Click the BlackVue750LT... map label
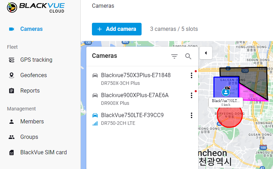 [x=226, y=103]
